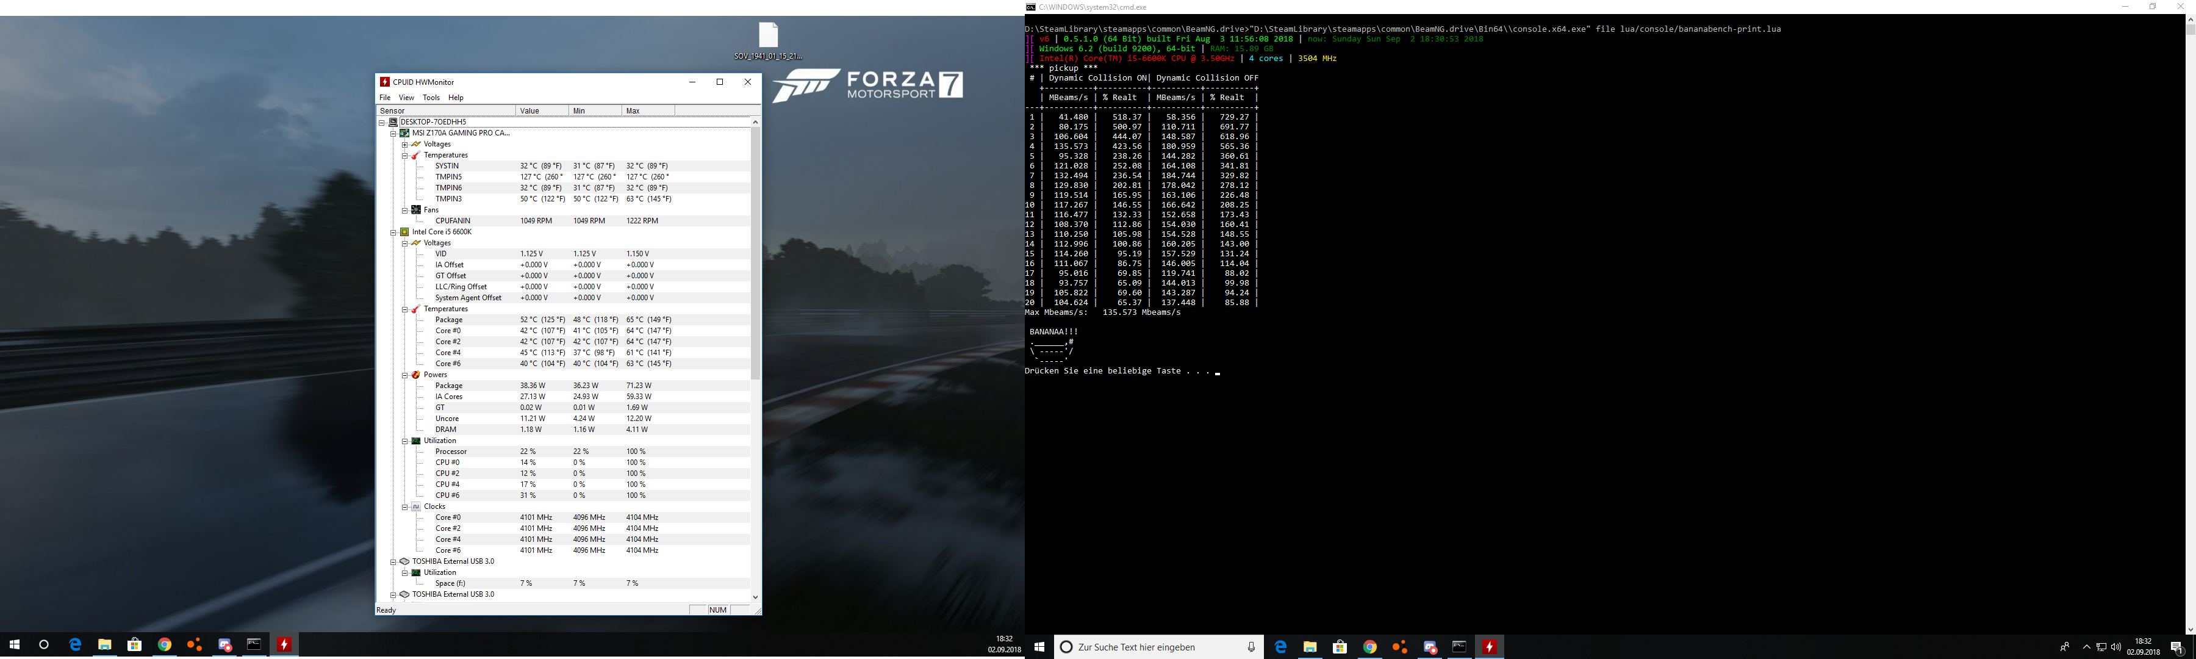Image resolution: width=2196 pixels, height=659 pixels.
Task: Collapse the Intel Core i5 6600K node
Action: [x=393, y=232]
